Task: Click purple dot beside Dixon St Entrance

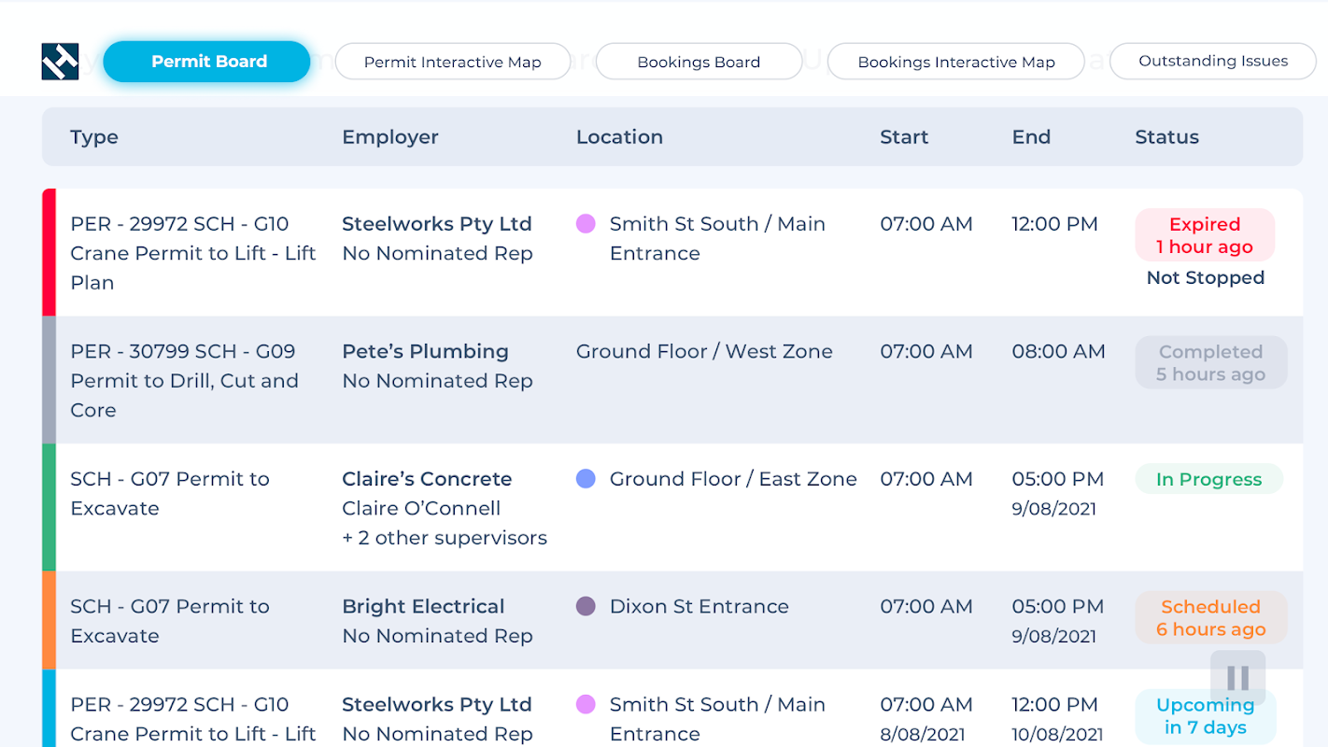Action: tap(586, 606)
